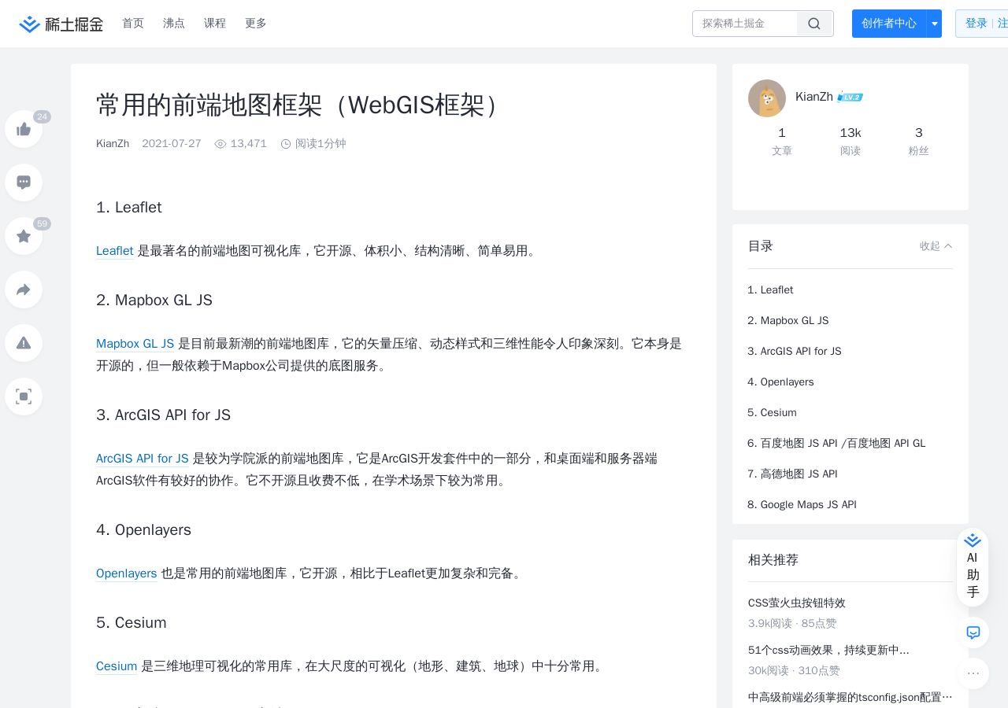Report article with the warning triangle icon
The height and width of the screenshot is (708, 1008).
coord(24,343)
